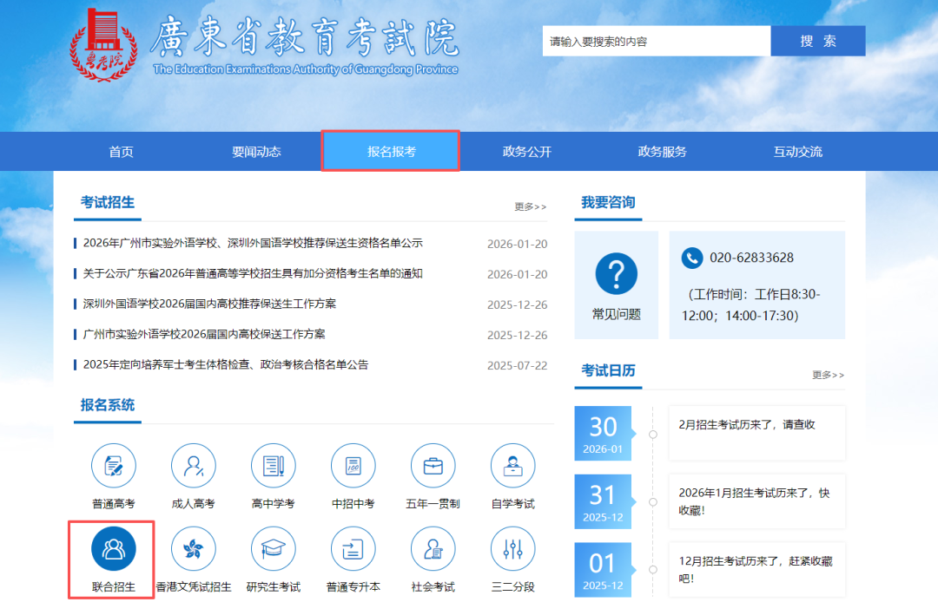Open the 五年一贯制 briefcase icon

(433, 466)
